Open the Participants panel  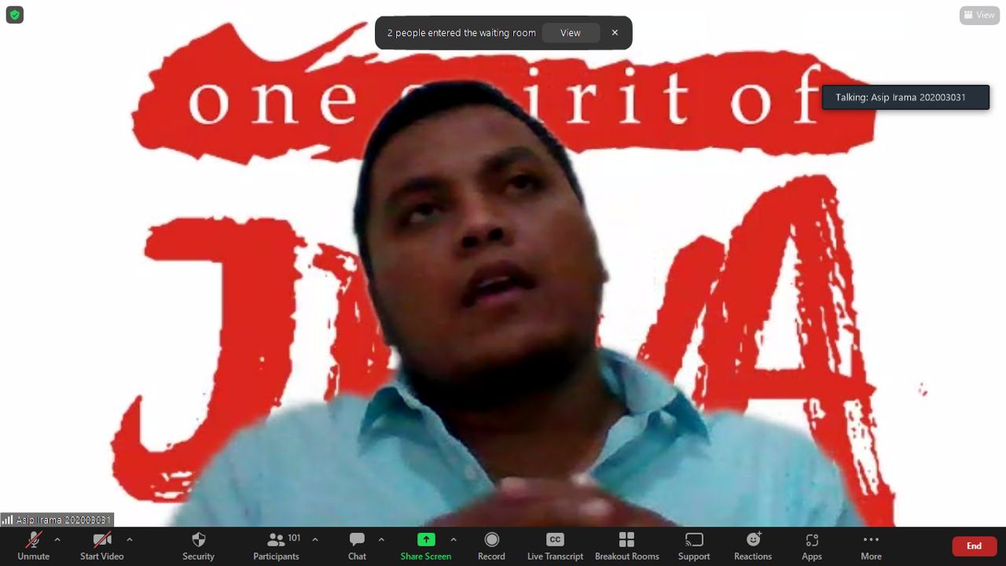[276, 540]
